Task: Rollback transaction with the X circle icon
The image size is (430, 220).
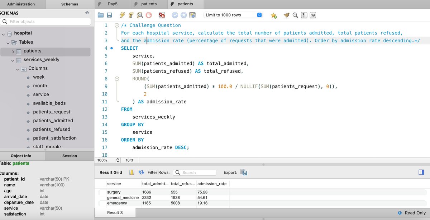Action: (183, 15)
